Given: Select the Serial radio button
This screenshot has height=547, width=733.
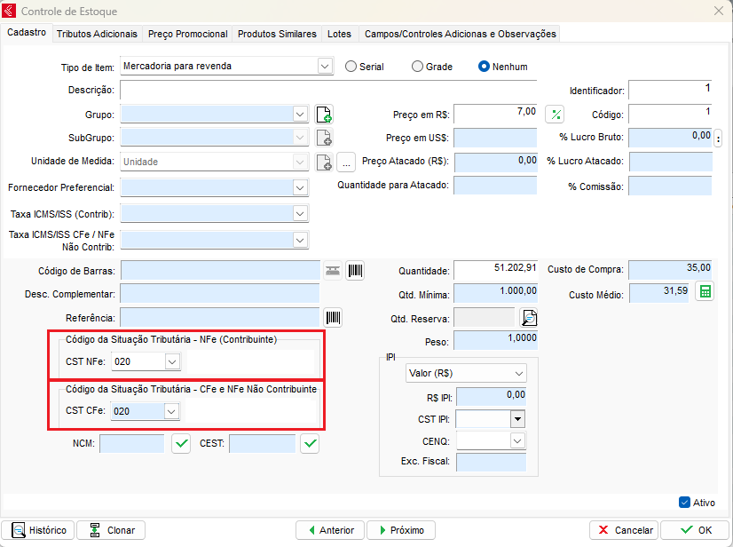Looking at the screenshot, I should (351, 67).
